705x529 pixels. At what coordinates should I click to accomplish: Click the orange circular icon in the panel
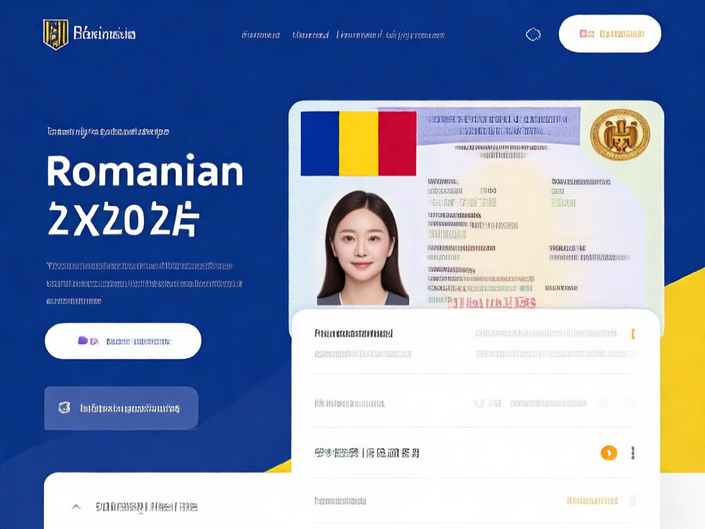(609, 453)
